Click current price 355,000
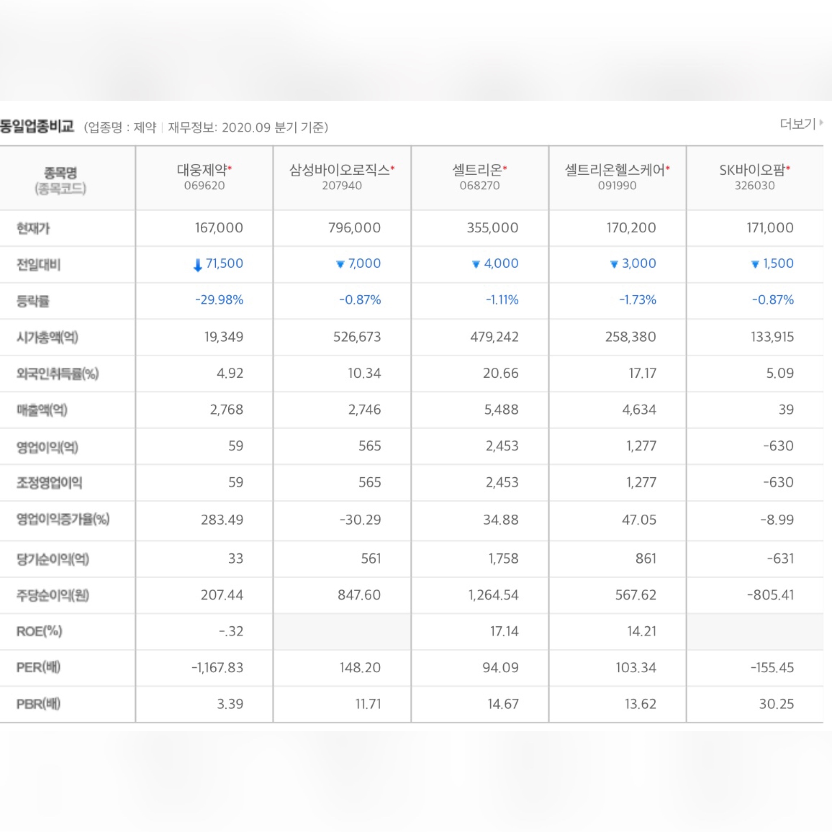Viewport: 832px width, 832px height. 493,227
